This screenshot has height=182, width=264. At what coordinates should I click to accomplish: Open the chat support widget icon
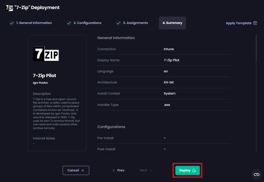[x=256, y=174]
